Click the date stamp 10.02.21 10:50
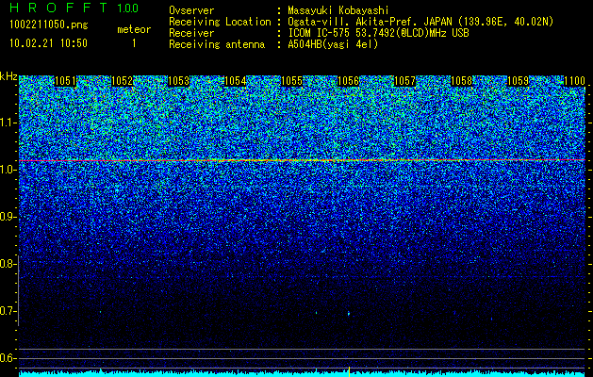 click(x=48, y=43)
